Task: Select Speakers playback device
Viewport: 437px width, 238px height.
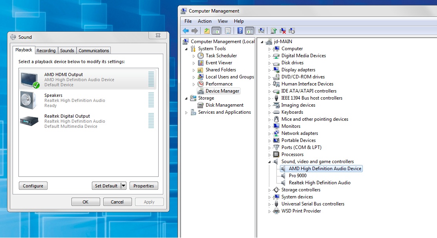Action: (x=88, y=100)
